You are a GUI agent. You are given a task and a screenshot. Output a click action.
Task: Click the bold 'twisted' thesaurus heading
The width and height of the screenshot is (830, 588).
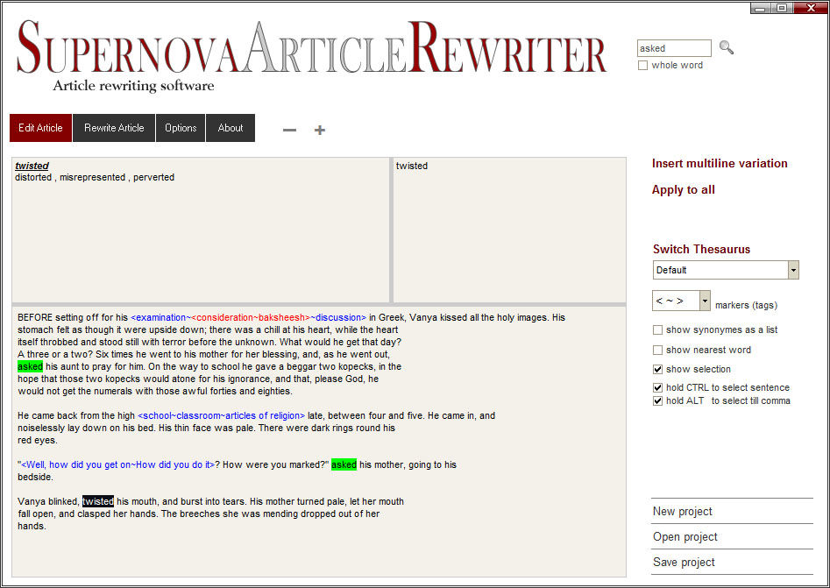pos(32,166)
